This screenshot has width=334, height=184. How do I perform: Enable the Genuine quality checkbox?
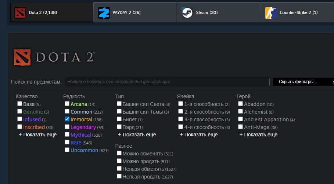click(x=19, y=111)
